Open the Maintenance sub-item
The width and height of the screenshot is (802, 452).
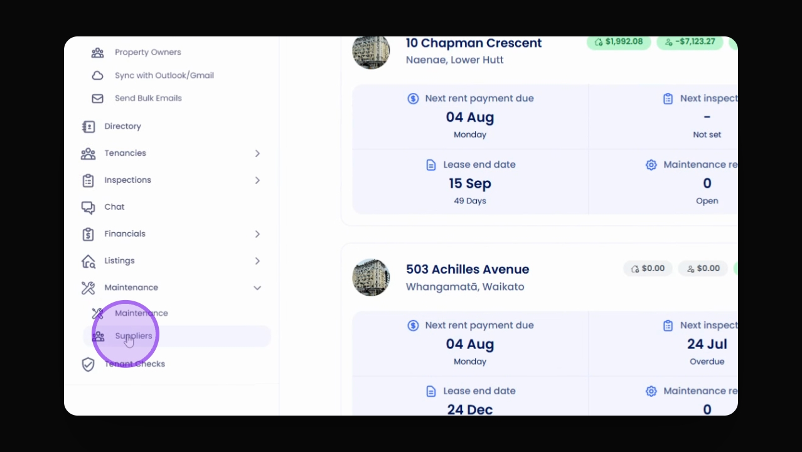click(141, 313)
